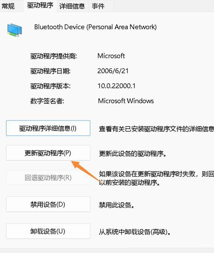
Task: Click the Bluetooth Device (Personal Area Network) title
Action: [x=95, y=27]
